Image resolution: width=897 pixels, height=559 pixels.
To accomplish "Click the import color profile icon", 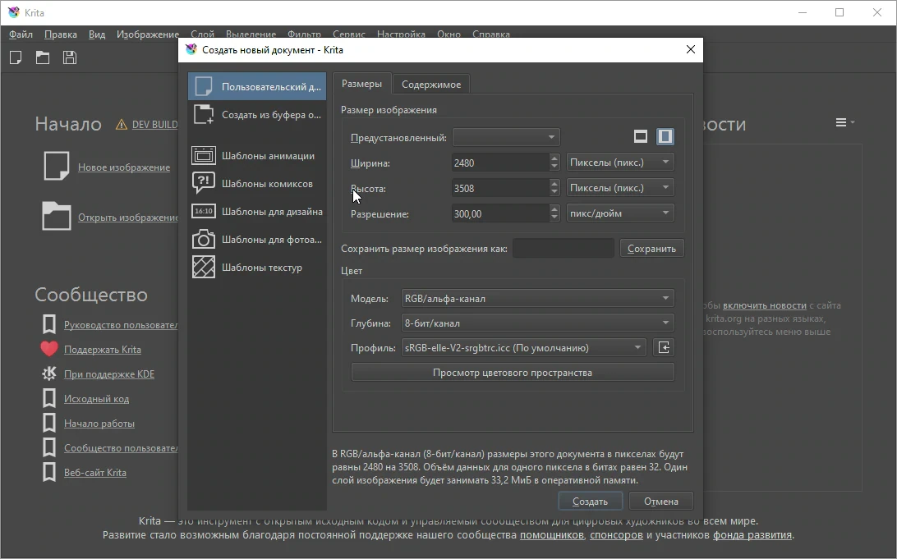I will click(x=664, y=347).
